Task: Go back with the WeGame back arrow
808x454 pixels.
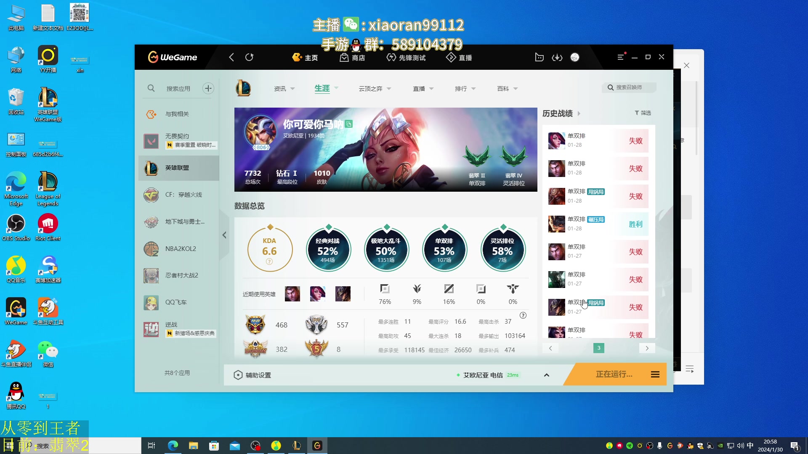Action: (231, 57)
